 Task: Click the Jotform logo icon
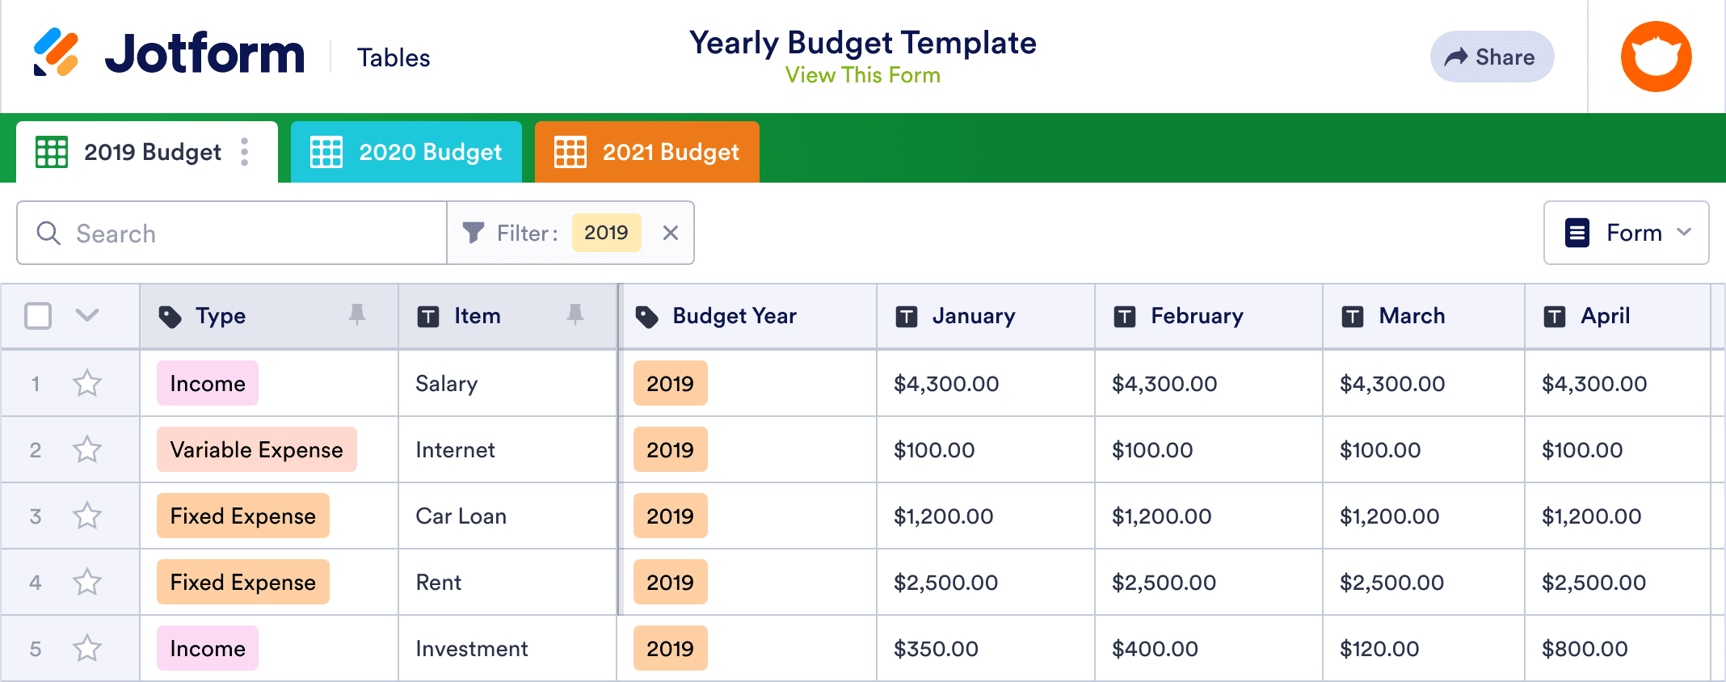(x=56, y=53)
